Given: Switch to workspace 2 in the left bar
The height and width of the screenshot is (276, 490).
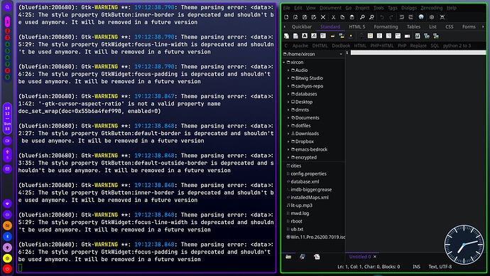Looking at the screenshot, I should tap(7, 31).
